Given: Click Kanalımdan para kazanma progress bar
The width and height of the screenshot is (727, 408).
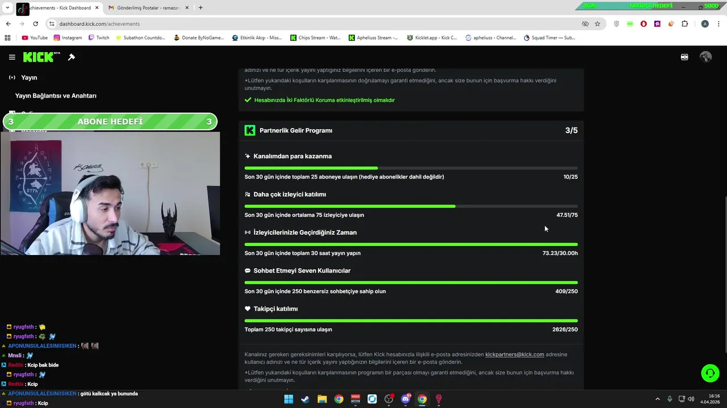Looking at the screenshot, I should pos(411,168).
